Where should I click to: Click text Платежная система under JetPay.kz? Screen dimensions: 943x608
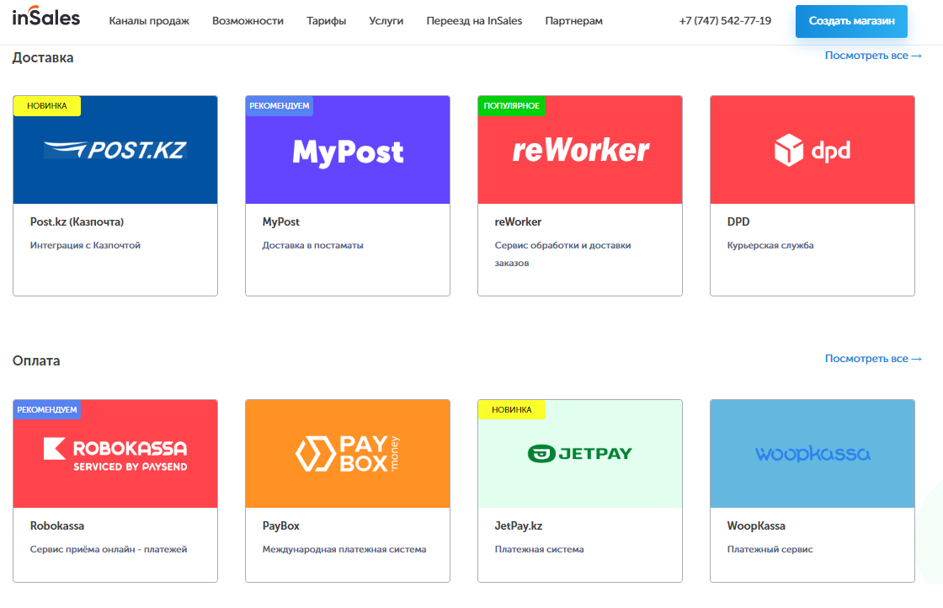pos(540,549)
